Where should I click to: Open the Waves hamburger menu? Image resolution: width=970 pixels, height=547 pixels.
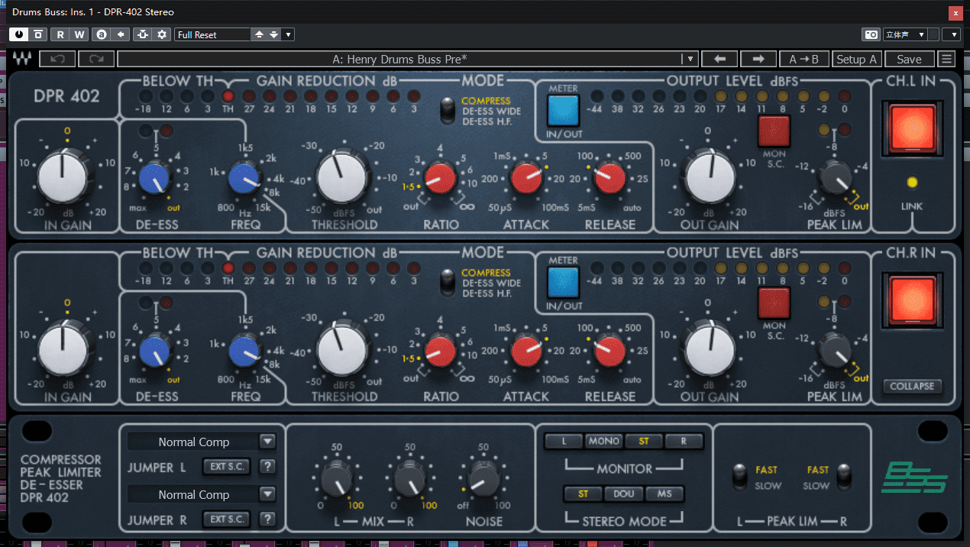pyautogui.click(x=947, y=59)
